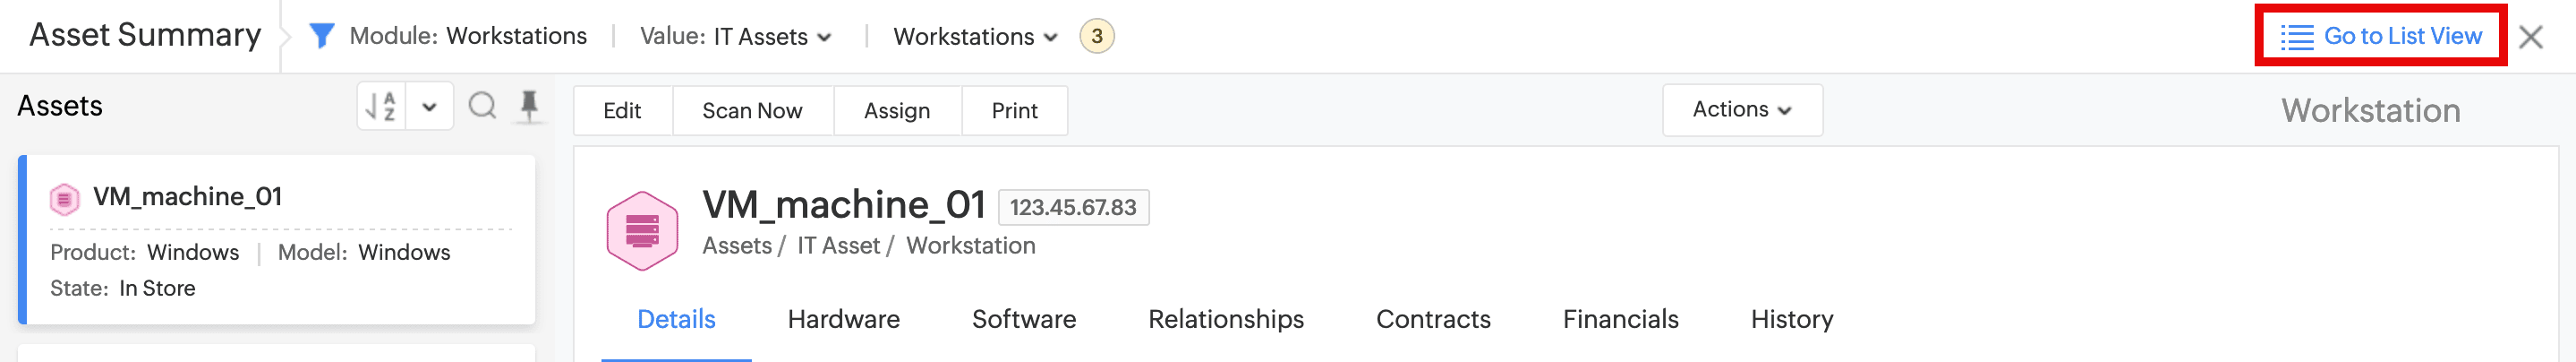
Task: Expand the IT Assets value dropdown
Action: point(824,37)
